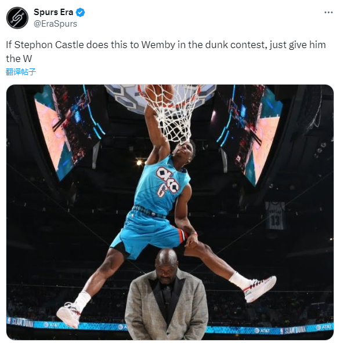Click the man in the gray plaid suit
The height and width of the screenshot is (343, 340).
pyautogui.click(x=166, y=294)
